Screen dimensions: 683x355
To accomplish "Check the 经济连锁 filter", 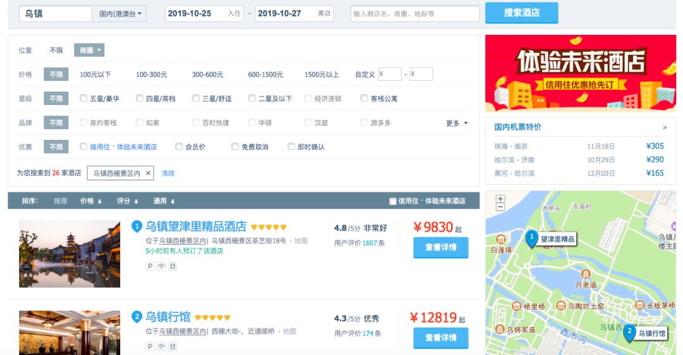I will (x=308, y=98).
